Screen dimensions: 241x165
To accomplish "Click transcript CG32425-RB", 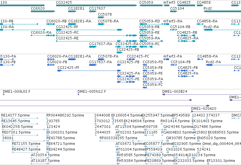I will click(x=128, y=50).
